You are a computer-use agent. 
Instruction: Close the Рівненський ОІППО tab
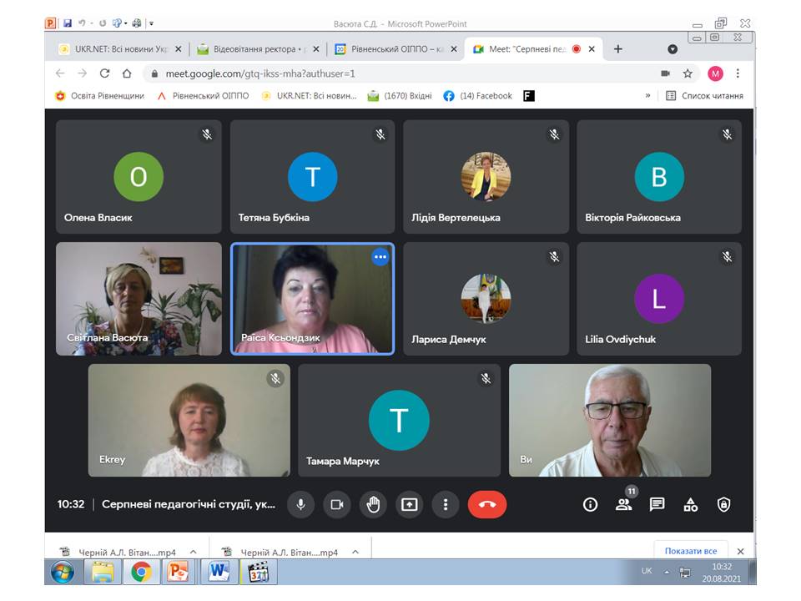click(454, 49)
